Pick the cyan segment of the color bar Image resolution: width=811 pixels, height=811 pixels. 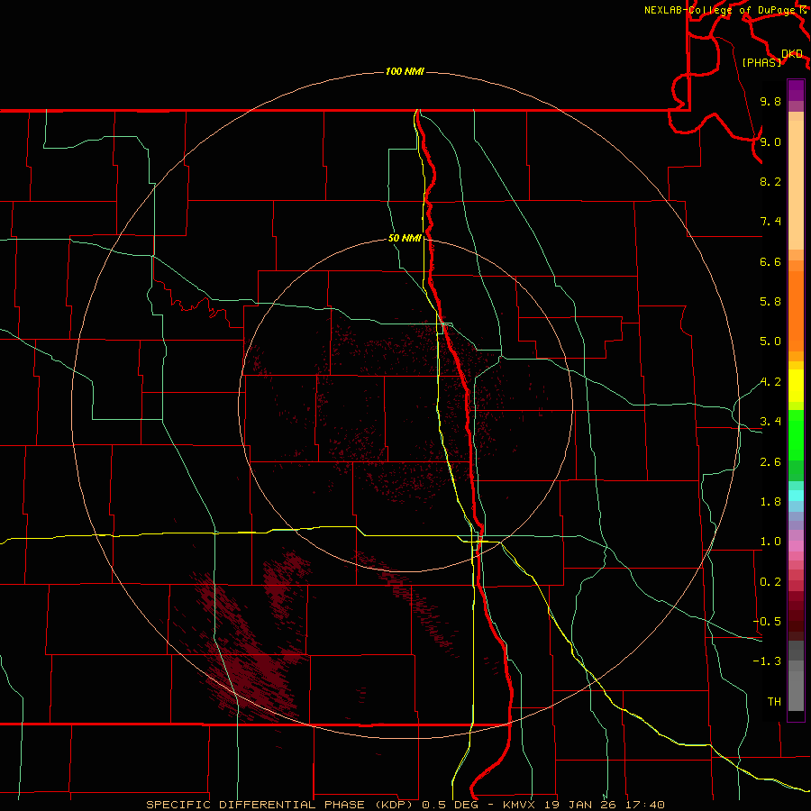(796, 495)
